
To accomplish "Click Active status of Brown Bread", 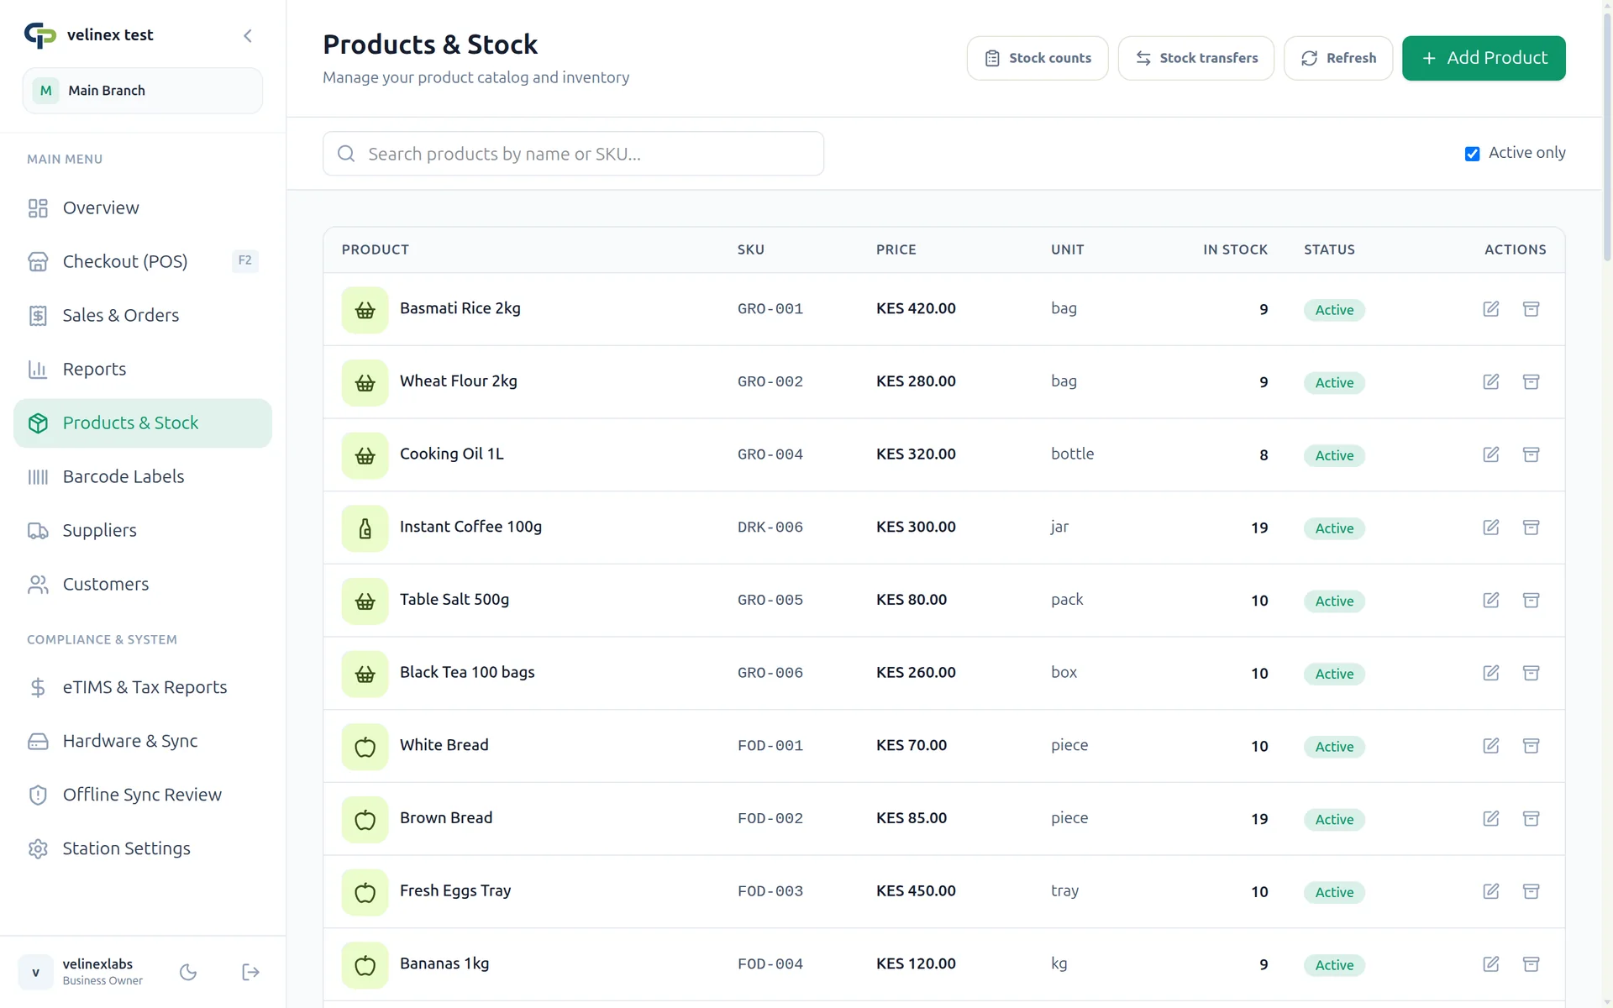I will pyautogui.click(x=1334, y=820).
